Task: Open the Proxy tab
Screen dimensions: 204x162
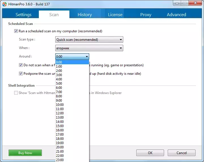Action: coord(146,14)
